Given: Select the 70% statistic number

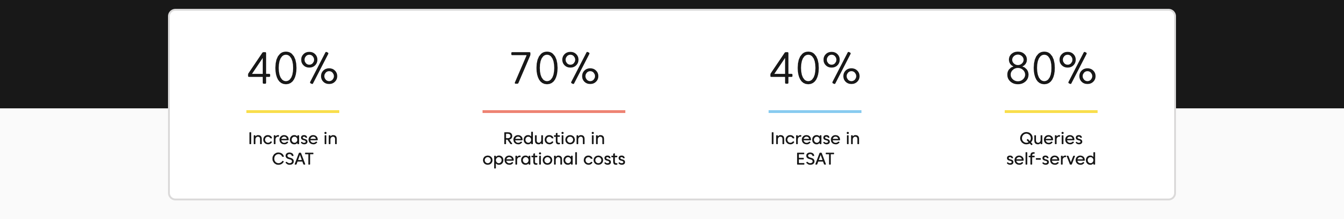Looking at the screenshot, I should tap(553, 69).
